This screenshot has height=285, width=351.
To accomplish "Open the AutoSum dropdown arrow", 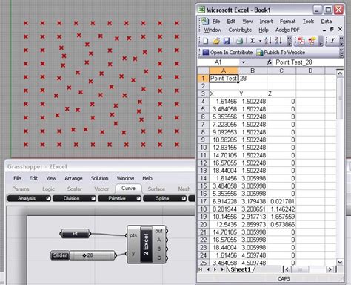I will click(260, 41).
